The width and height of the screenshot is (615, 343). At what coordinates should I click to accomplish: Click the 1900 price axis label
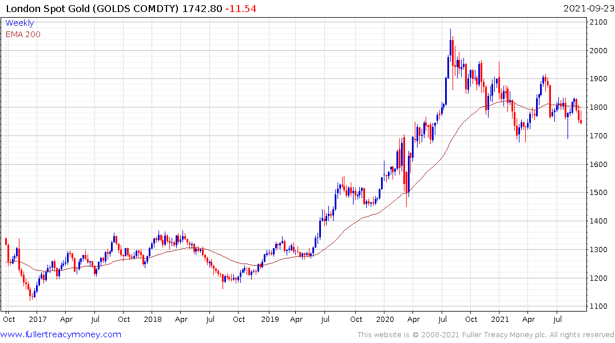(598, 79)
